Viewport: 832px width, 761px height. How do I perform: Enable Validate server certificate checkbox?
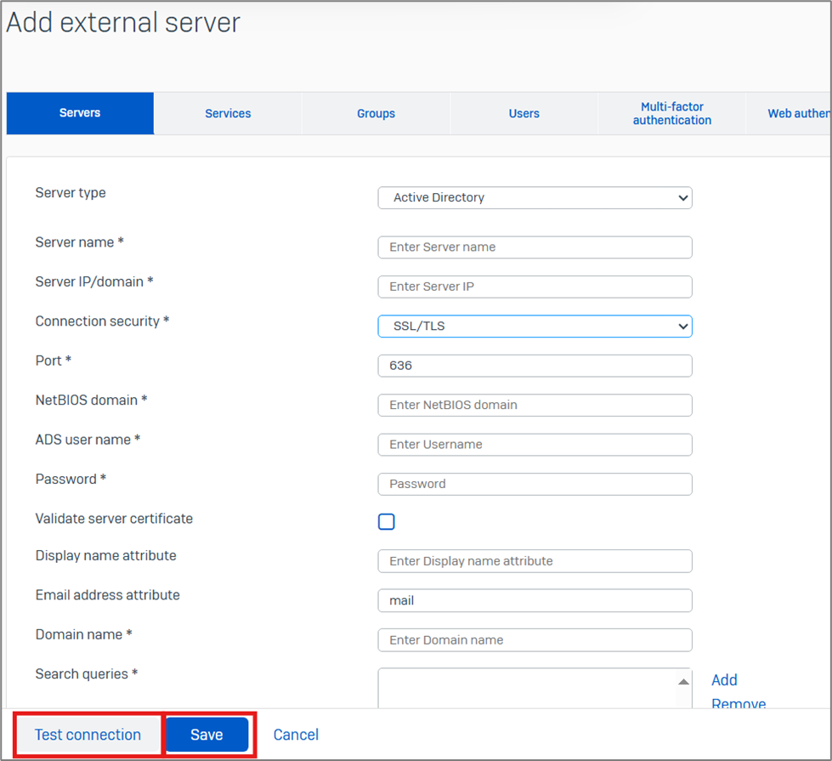pyautogui.click(x=387, y=522)
